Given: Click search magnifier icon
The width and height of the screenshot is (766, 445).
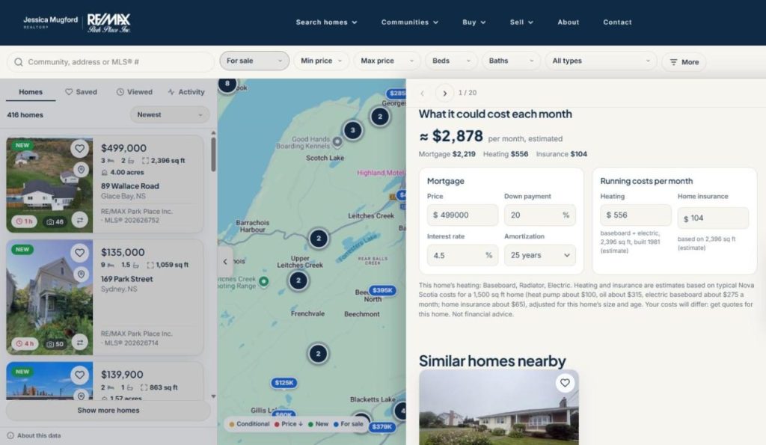Looking at the screenshot, I should click(x=19, y=62).
